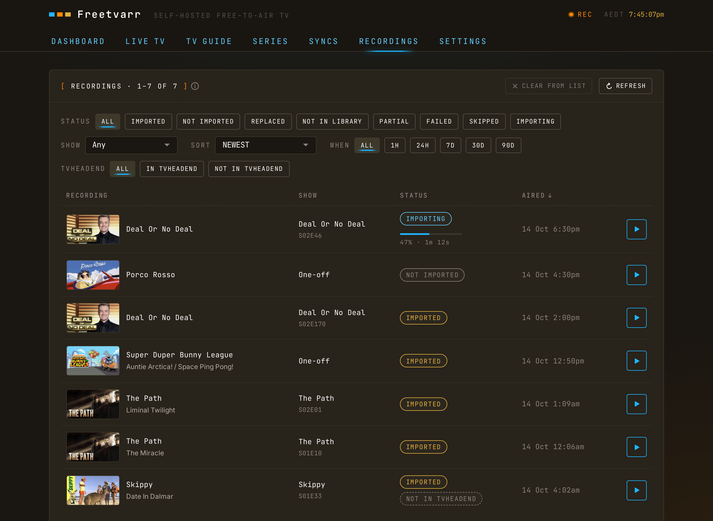The height and width of the screenshot is (521, 713).
Task: Select the 90D time filter
Action: coord(508,145)
